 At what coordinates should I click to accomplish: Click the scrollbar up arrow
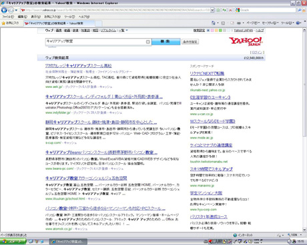point(304,31)
